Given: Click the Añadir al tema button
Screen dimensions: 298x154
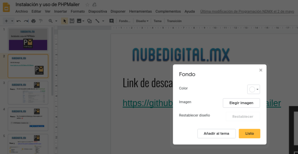Looking at the screenshot, I should [x=216, y=133].
